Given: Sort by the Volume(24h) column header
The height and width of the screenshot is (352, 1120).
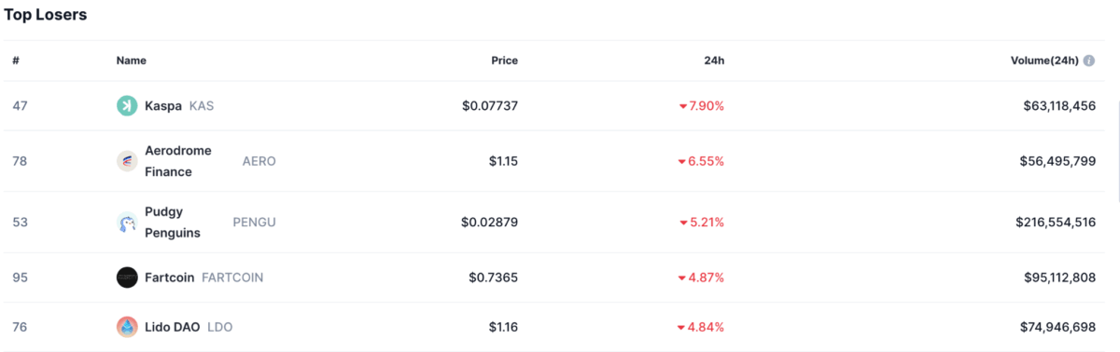Looking at the screenshot, I should (1044, 61).
